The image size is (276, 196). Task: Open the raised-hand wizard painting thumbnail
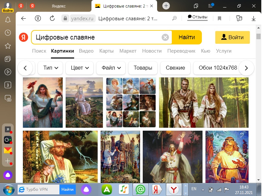pos(172,157)
